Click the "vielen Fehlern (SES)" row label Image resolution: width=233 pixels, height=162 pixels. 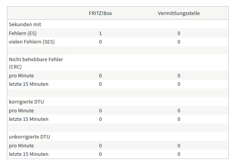click(x=32, y=42)
